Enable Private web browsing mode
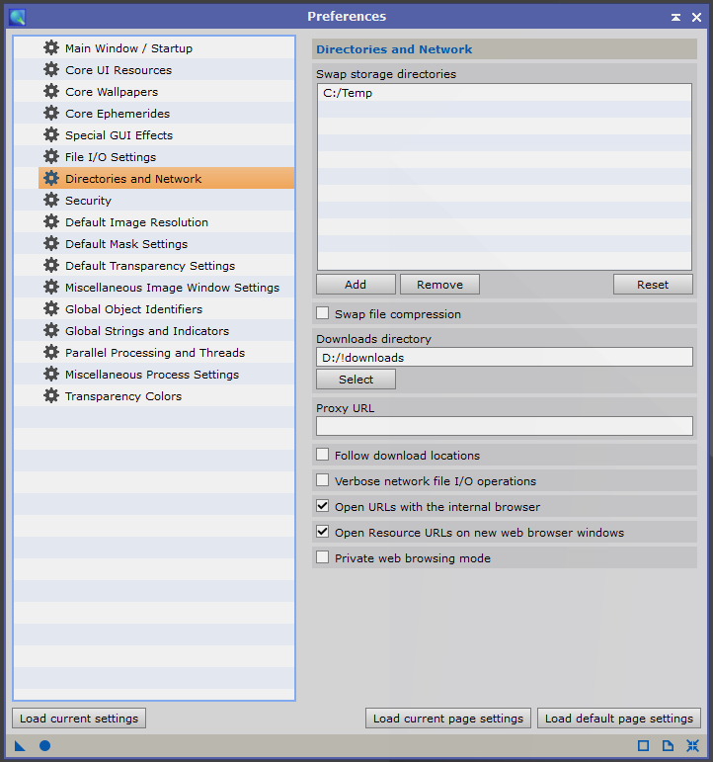This screenshot has height=762, width=713. (x=323, y=558)
